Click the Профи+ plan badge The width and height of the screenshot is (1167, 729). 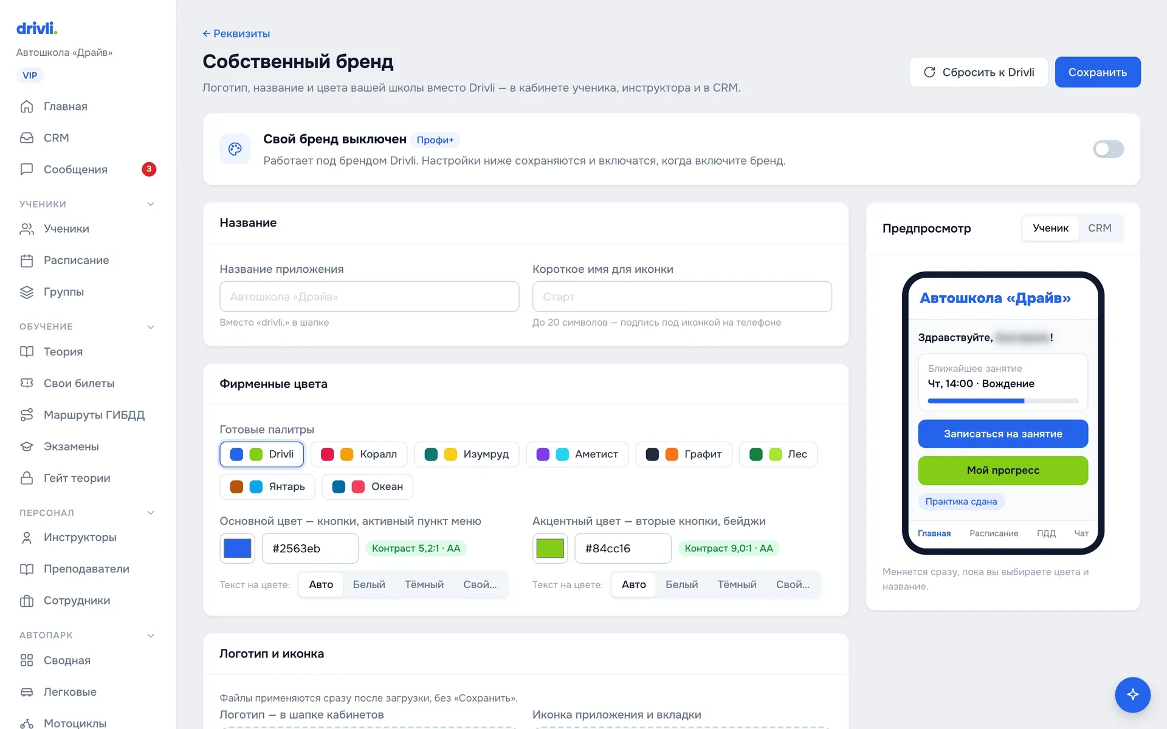pyautogui.click(x=435, y=140)
